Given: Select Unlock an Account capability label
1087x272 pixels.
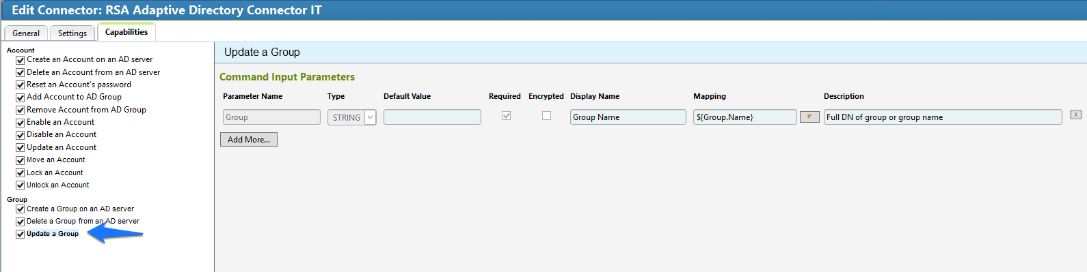Looking at the screenshot, I should [x=57, y=185].
